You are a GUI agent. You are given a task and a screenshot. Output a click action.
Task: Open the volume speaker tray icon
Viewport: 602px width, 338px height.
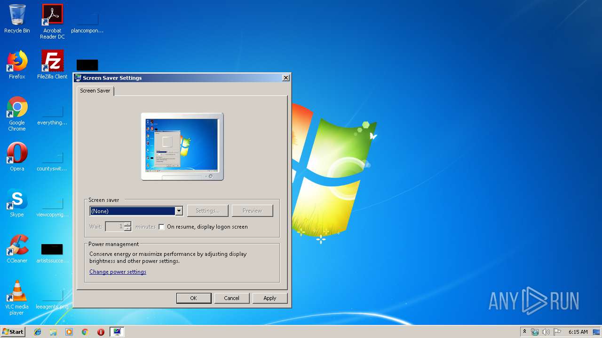point(546,332)
